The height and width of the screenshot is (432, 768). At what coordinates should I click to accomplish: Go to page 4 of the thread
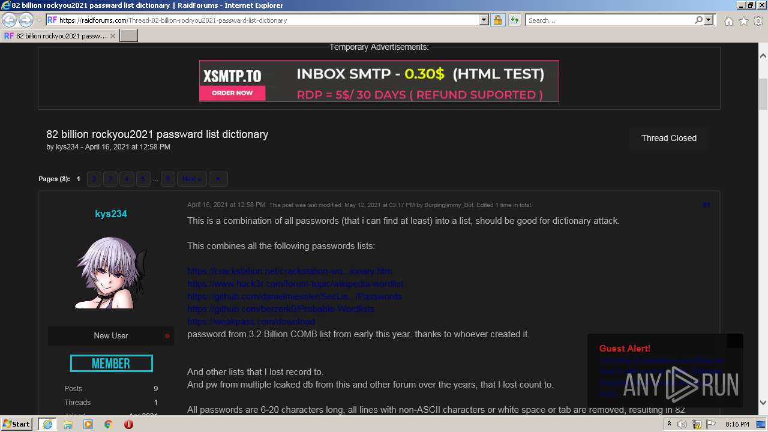127,179
